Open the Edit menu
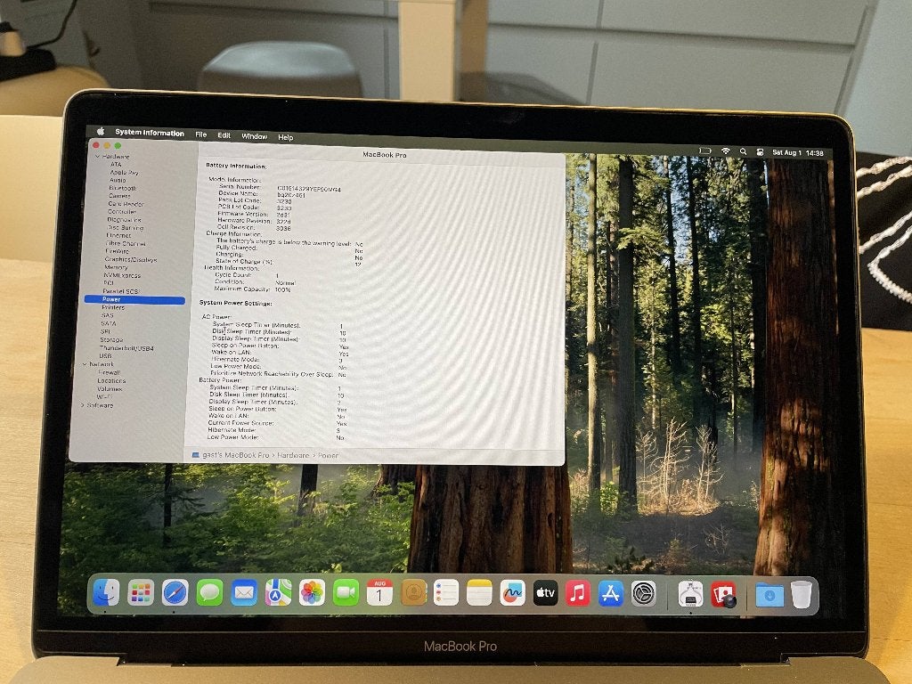 pyautogui.click(x=224, y=135)
